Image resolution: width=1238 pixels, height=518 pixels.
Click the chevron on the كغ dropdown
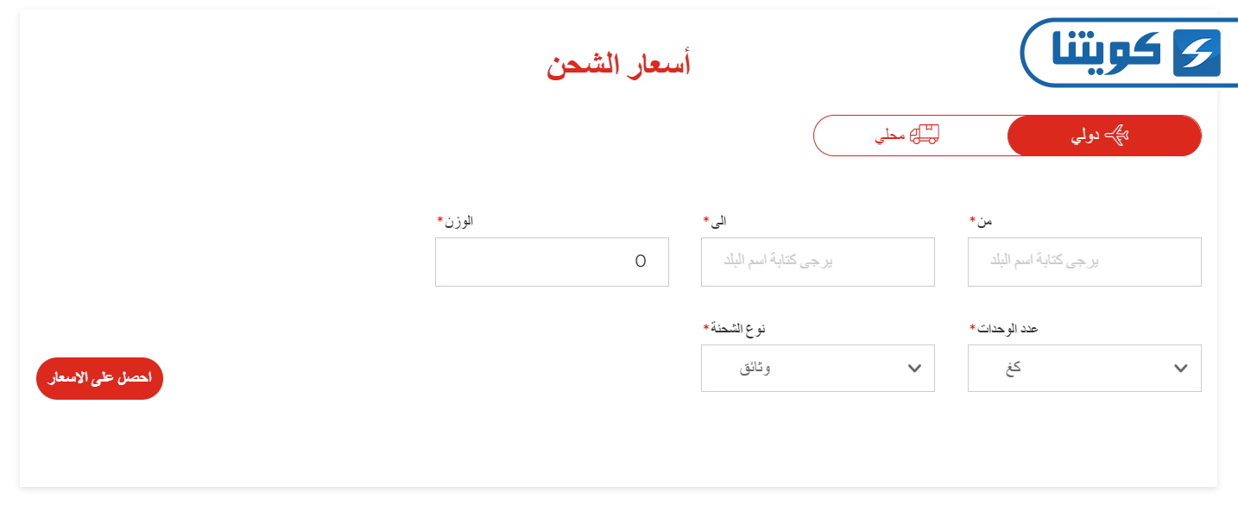pyautogui.click(x=1181, y=368)
